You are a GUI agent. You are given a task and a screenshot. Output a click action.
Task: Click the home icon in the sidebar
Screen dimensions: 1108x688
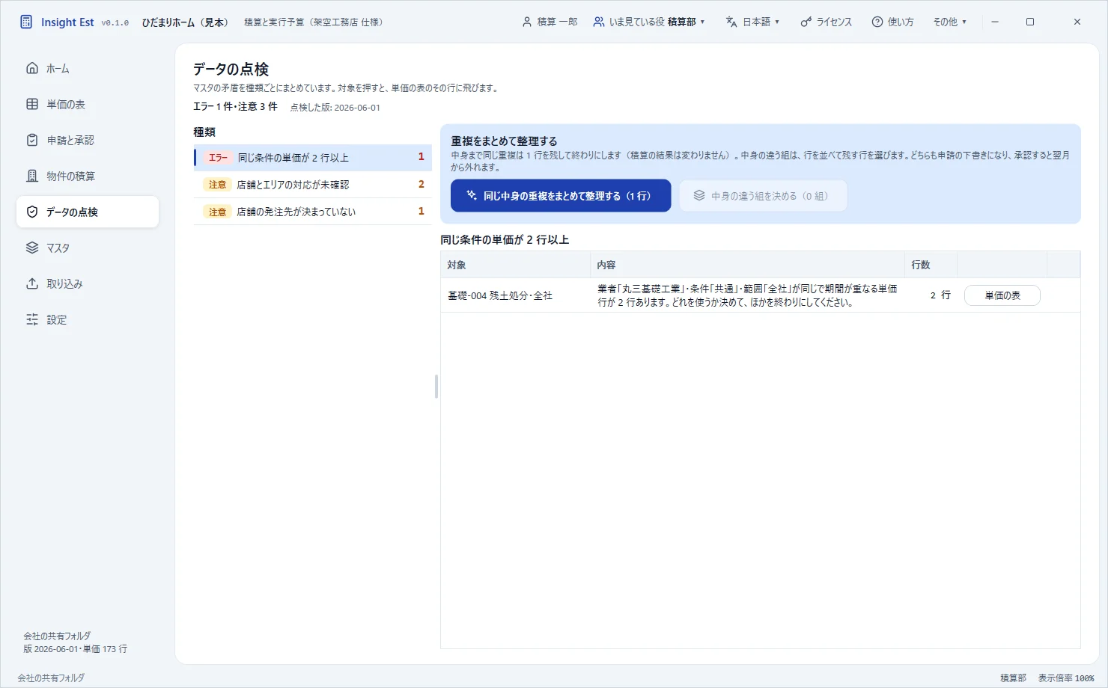point(32,68)
